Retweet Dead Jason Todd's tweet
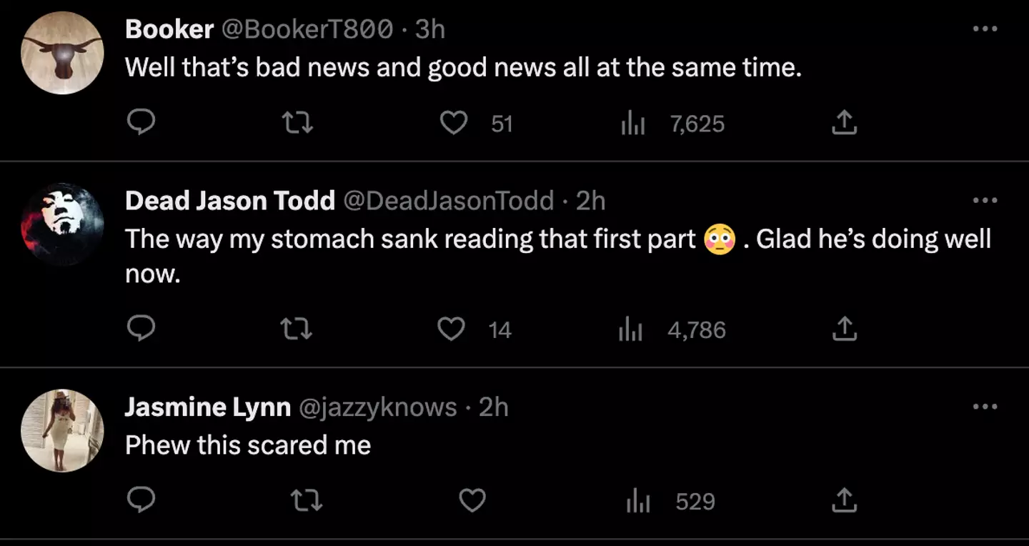 [x=297, y=329]
